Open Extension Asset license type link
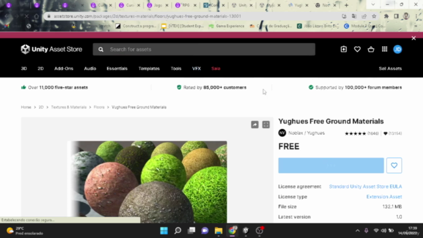 [384, 197]
